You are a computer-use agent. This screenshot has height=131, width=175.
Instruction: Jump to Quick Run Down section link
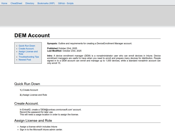(x=27, y=46)
